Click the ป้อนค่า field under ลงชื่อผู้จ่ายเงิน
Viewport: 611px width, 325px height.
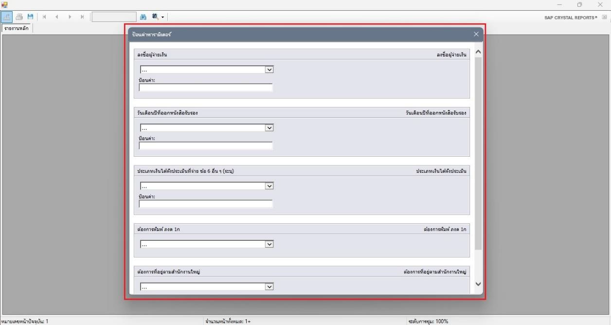(206, 88)
